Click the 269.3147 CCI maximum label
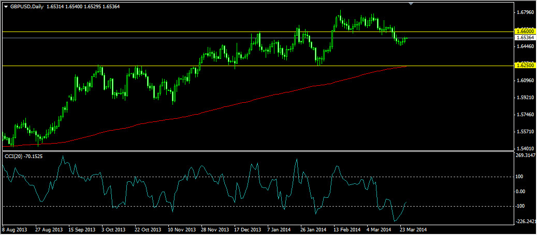The height and width of the screenshot is (235, 537). pyautogui.click(x=526, y=156)
